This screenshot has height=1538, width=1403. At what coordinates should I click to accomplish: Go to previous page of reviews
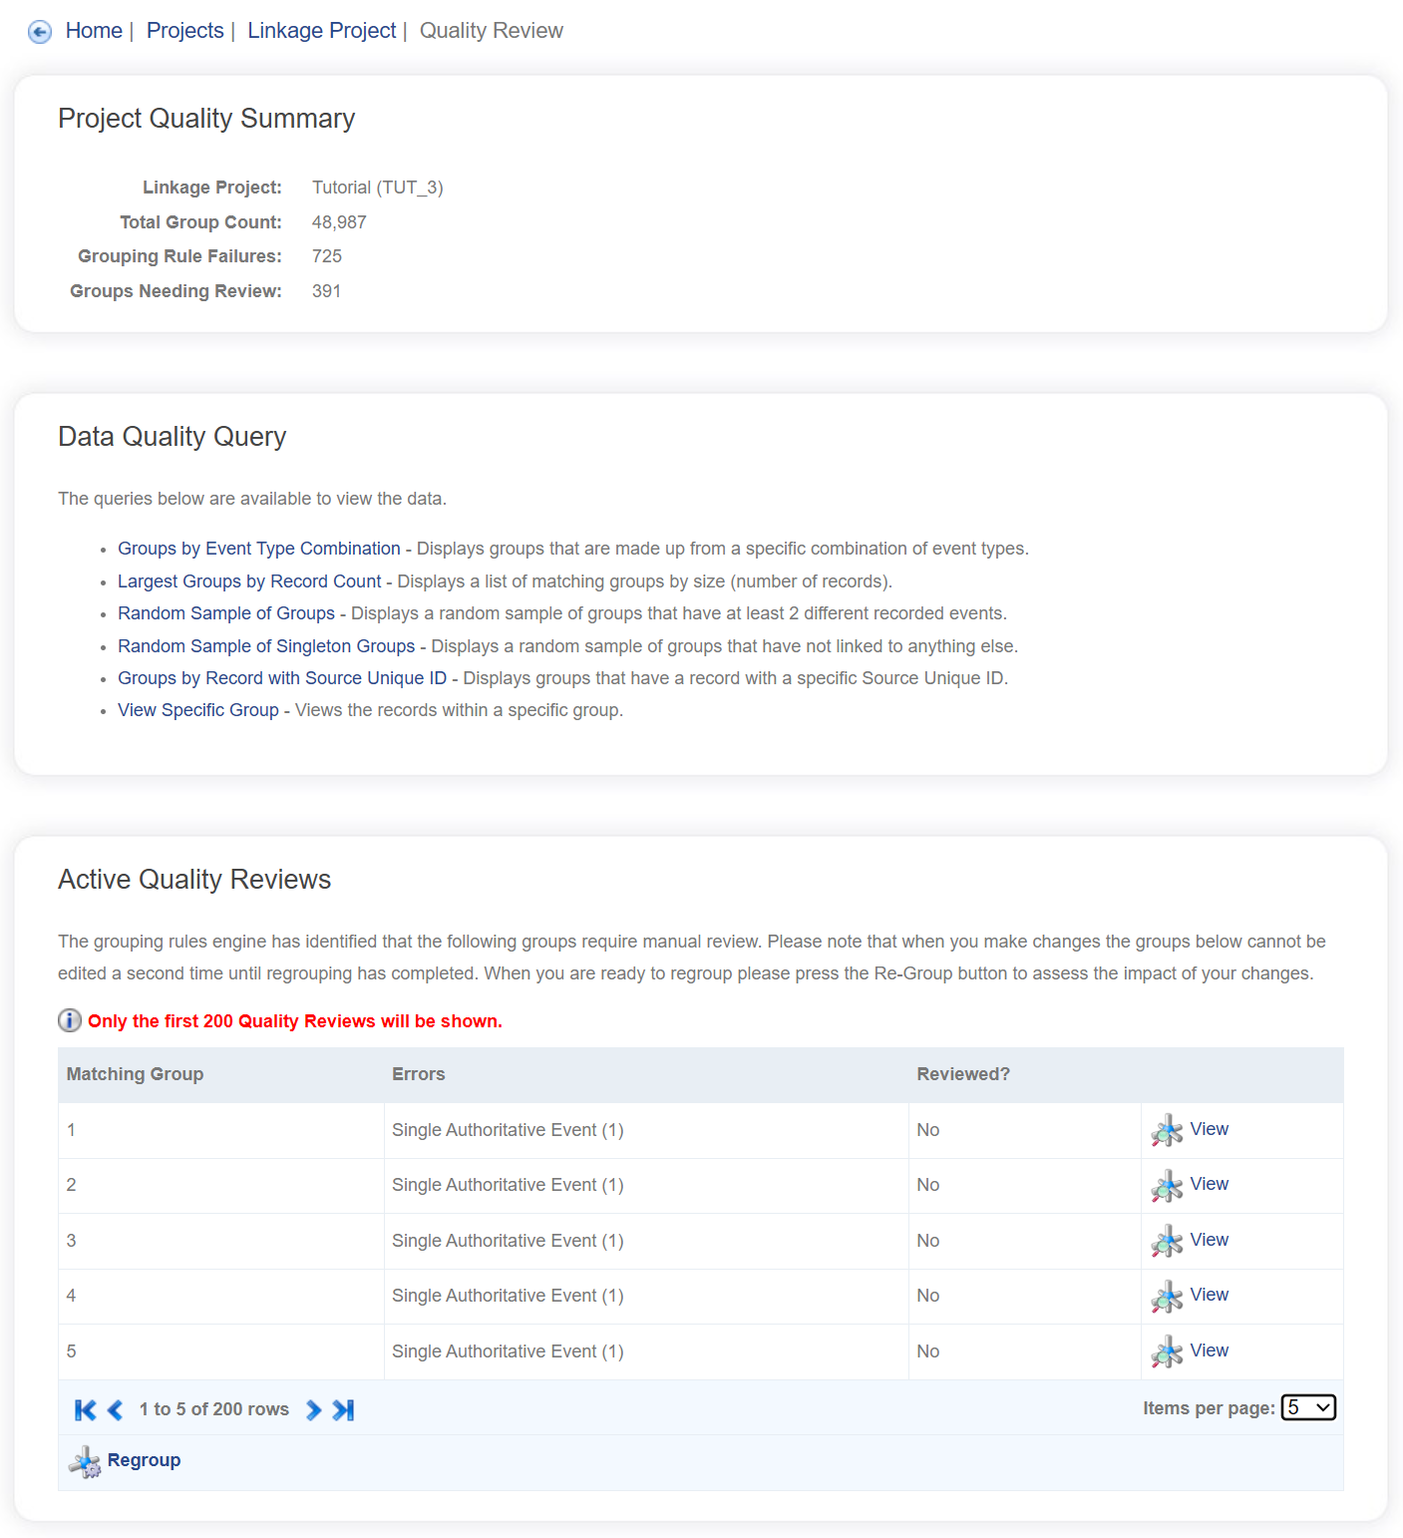point(116,1409)
